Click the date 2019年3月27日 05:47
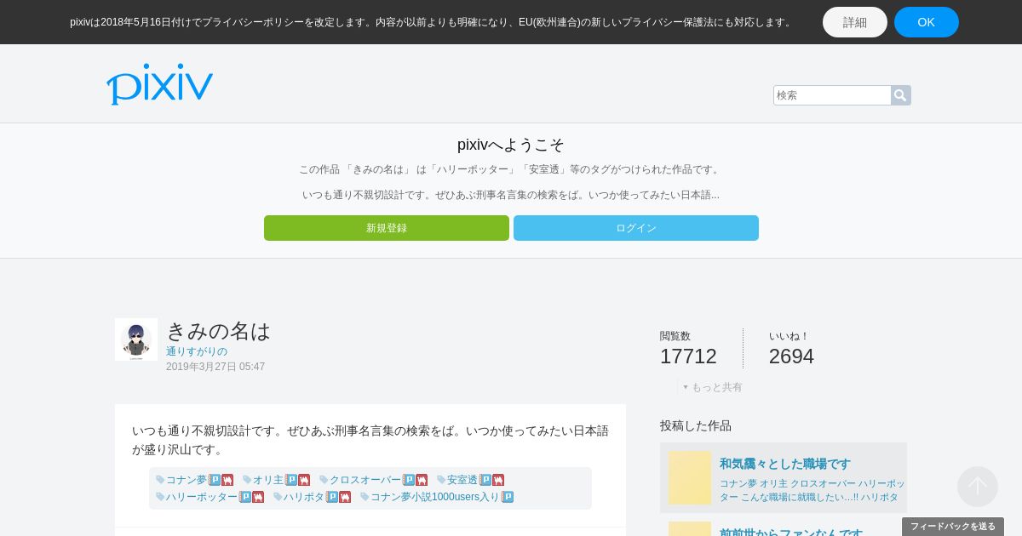Viewport: 1022px width, 536px height. point(215,367)
